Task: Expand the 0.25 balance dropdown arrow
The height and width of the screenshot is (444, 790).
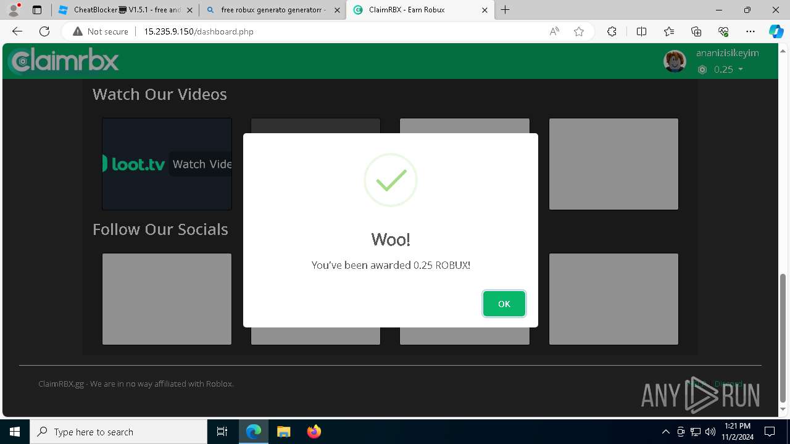Action: click(740, 70)
